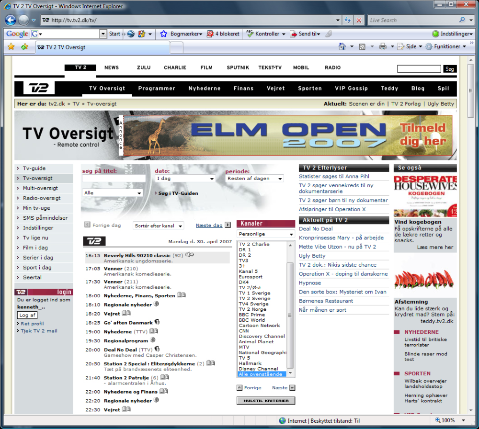Screen dimensions: 479x429
Task: Expand the address bar URL history dropdown
Action: (x=338, y=20)
